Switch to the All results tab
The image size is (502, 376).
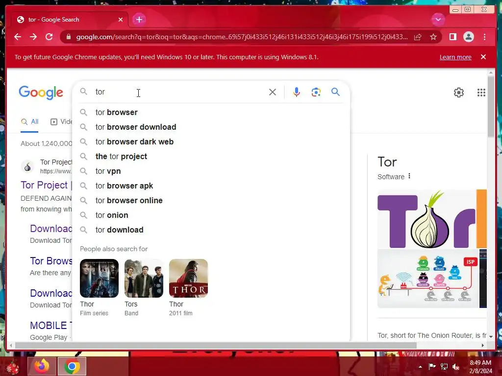29,122
